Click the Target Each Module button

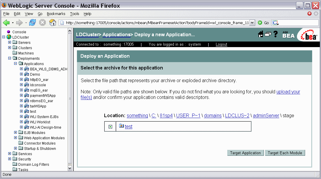point(285,153)
